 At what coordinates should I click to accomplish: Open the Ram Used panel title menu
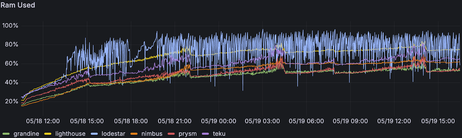(x=18, y=5)
